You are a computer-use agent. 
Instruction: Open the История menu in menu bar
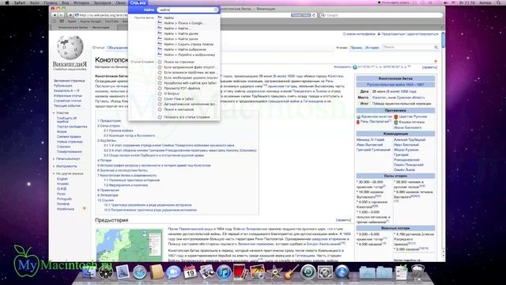click(81, 2)
